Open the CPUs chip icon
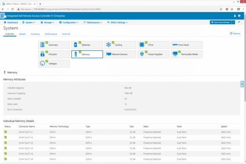The image size is (246, 164). (x=142, y=45)
